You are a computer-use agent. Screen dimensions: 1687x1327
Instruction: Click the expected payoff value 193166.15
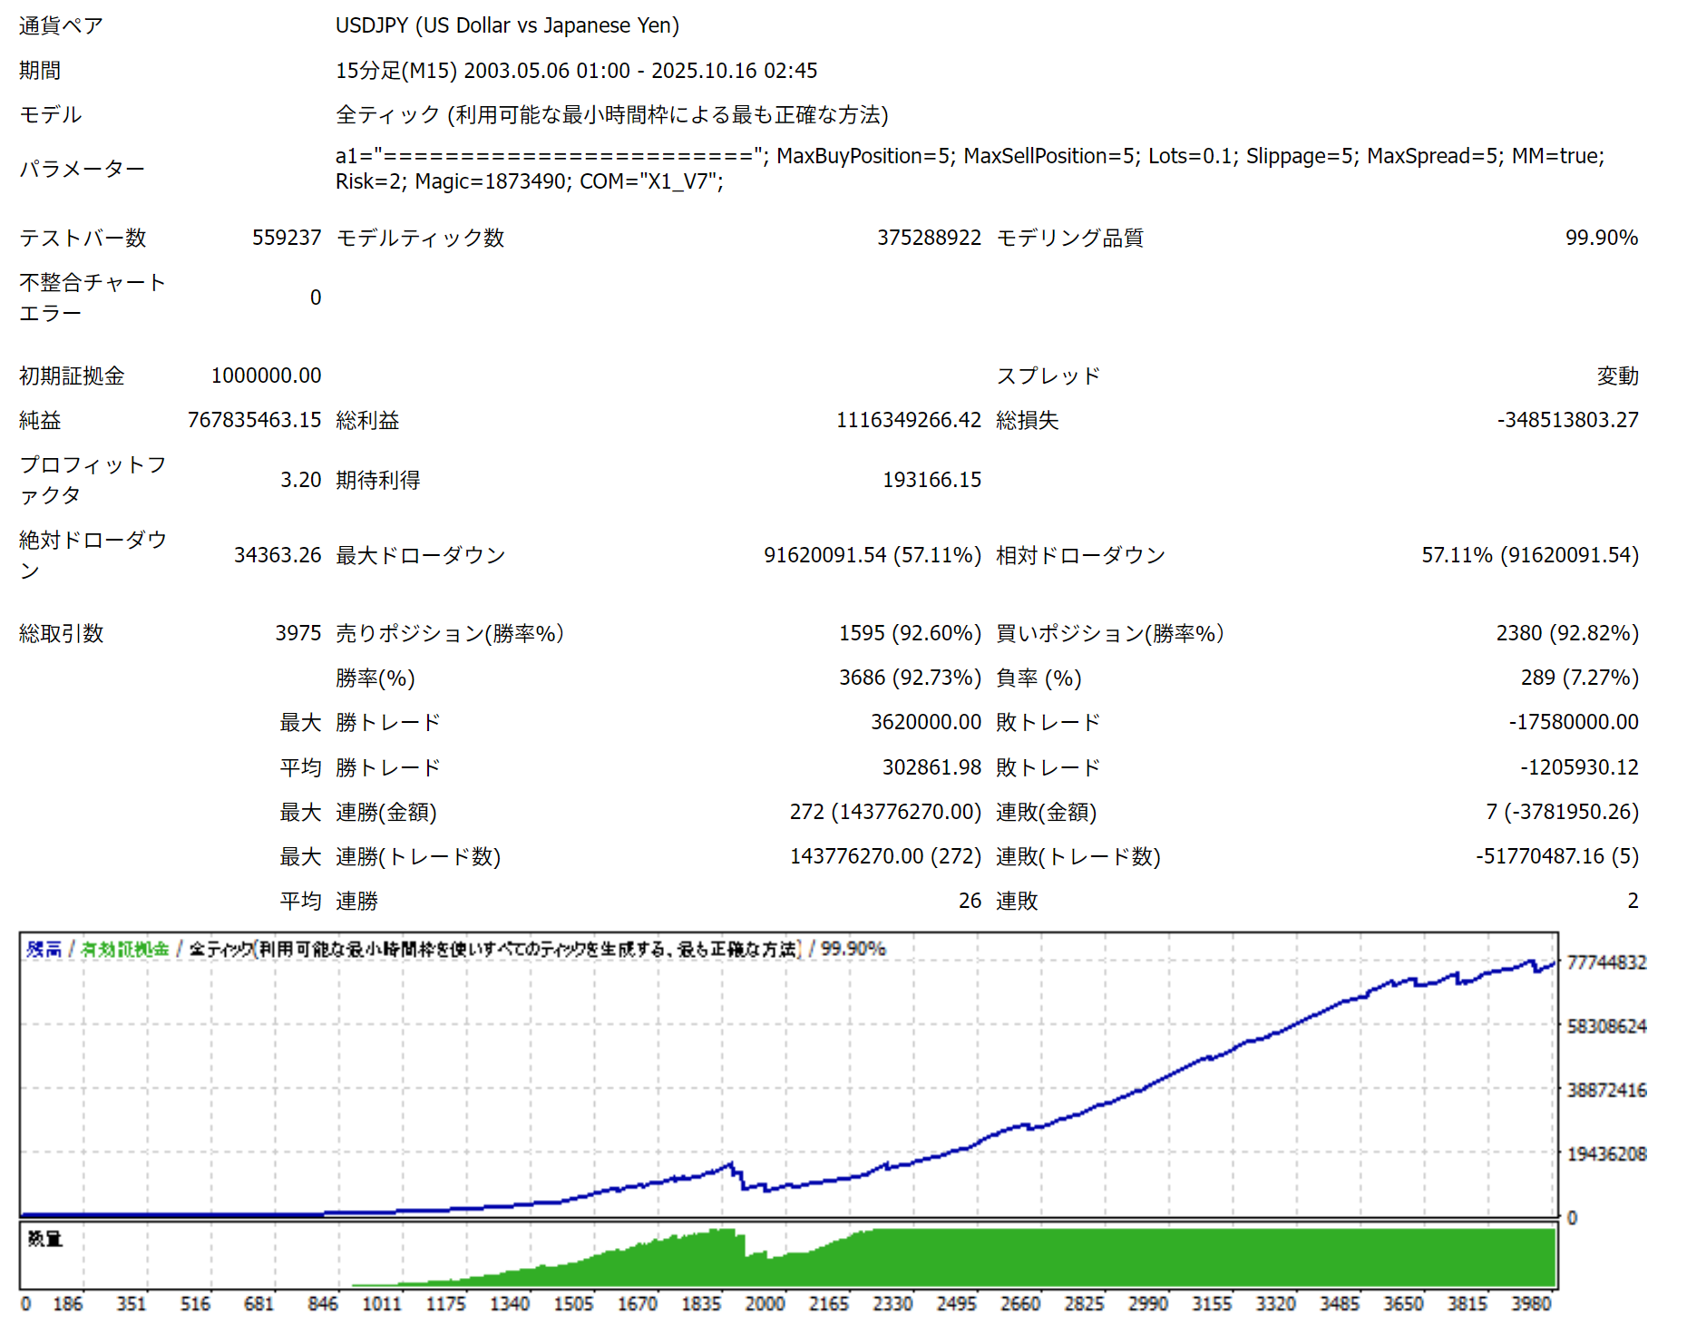931,480
